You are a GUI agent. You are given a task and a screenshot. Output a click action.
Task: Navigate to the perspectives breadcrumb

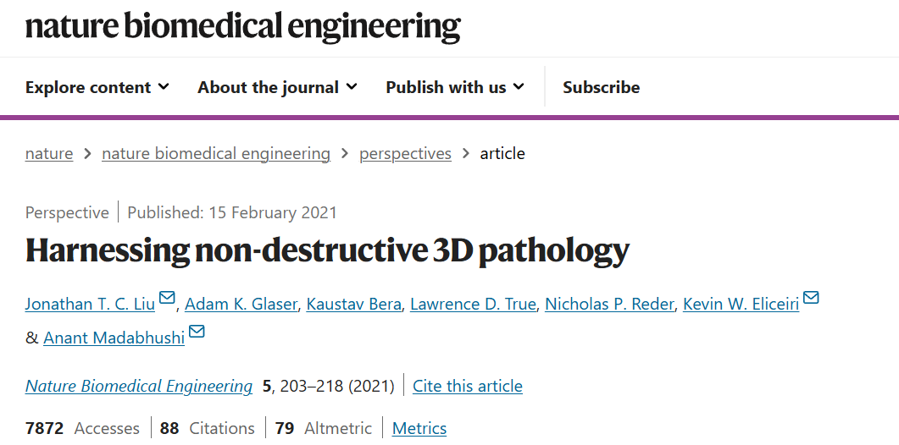[405, 153]
